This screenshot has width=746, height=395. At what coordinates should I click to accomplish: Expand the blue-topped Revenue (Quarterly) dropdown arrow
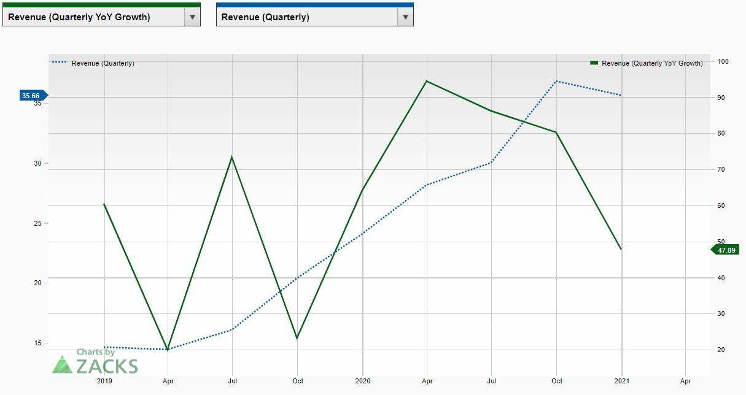click(405, 17)
